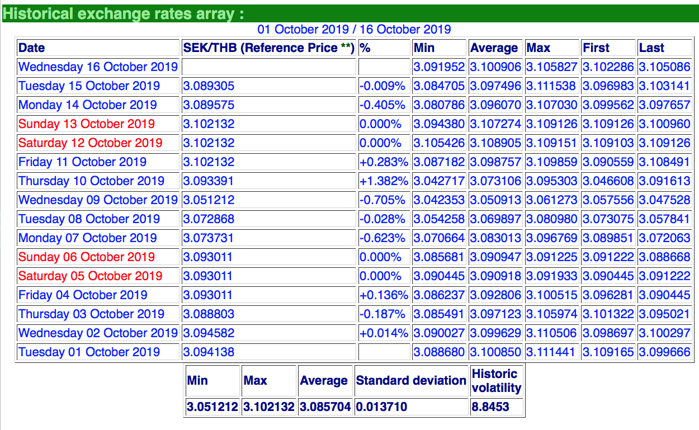Select Saturday 05 October 2019 date
This screenshot has width=699, height=430.
tap(90, 276)
